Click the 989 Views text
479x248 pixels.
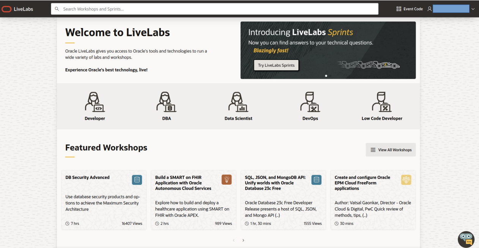223,224
